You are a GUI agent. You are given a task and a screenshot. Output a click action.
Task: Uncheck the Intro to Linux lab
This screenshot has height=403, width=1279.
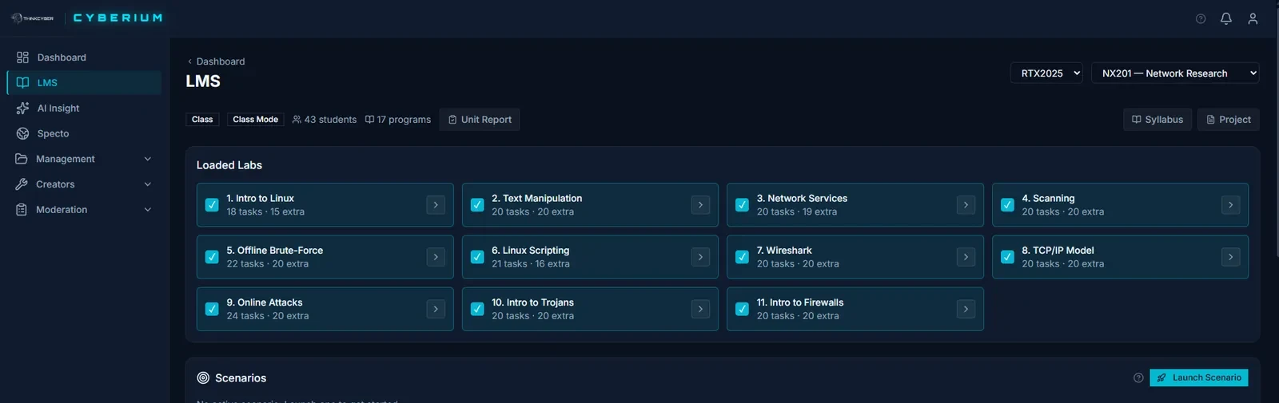(212, 205)
